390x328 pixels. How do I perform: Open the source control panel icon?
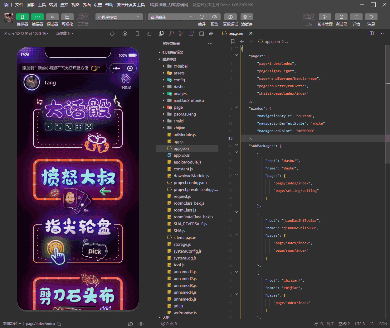tap(181, 33)
